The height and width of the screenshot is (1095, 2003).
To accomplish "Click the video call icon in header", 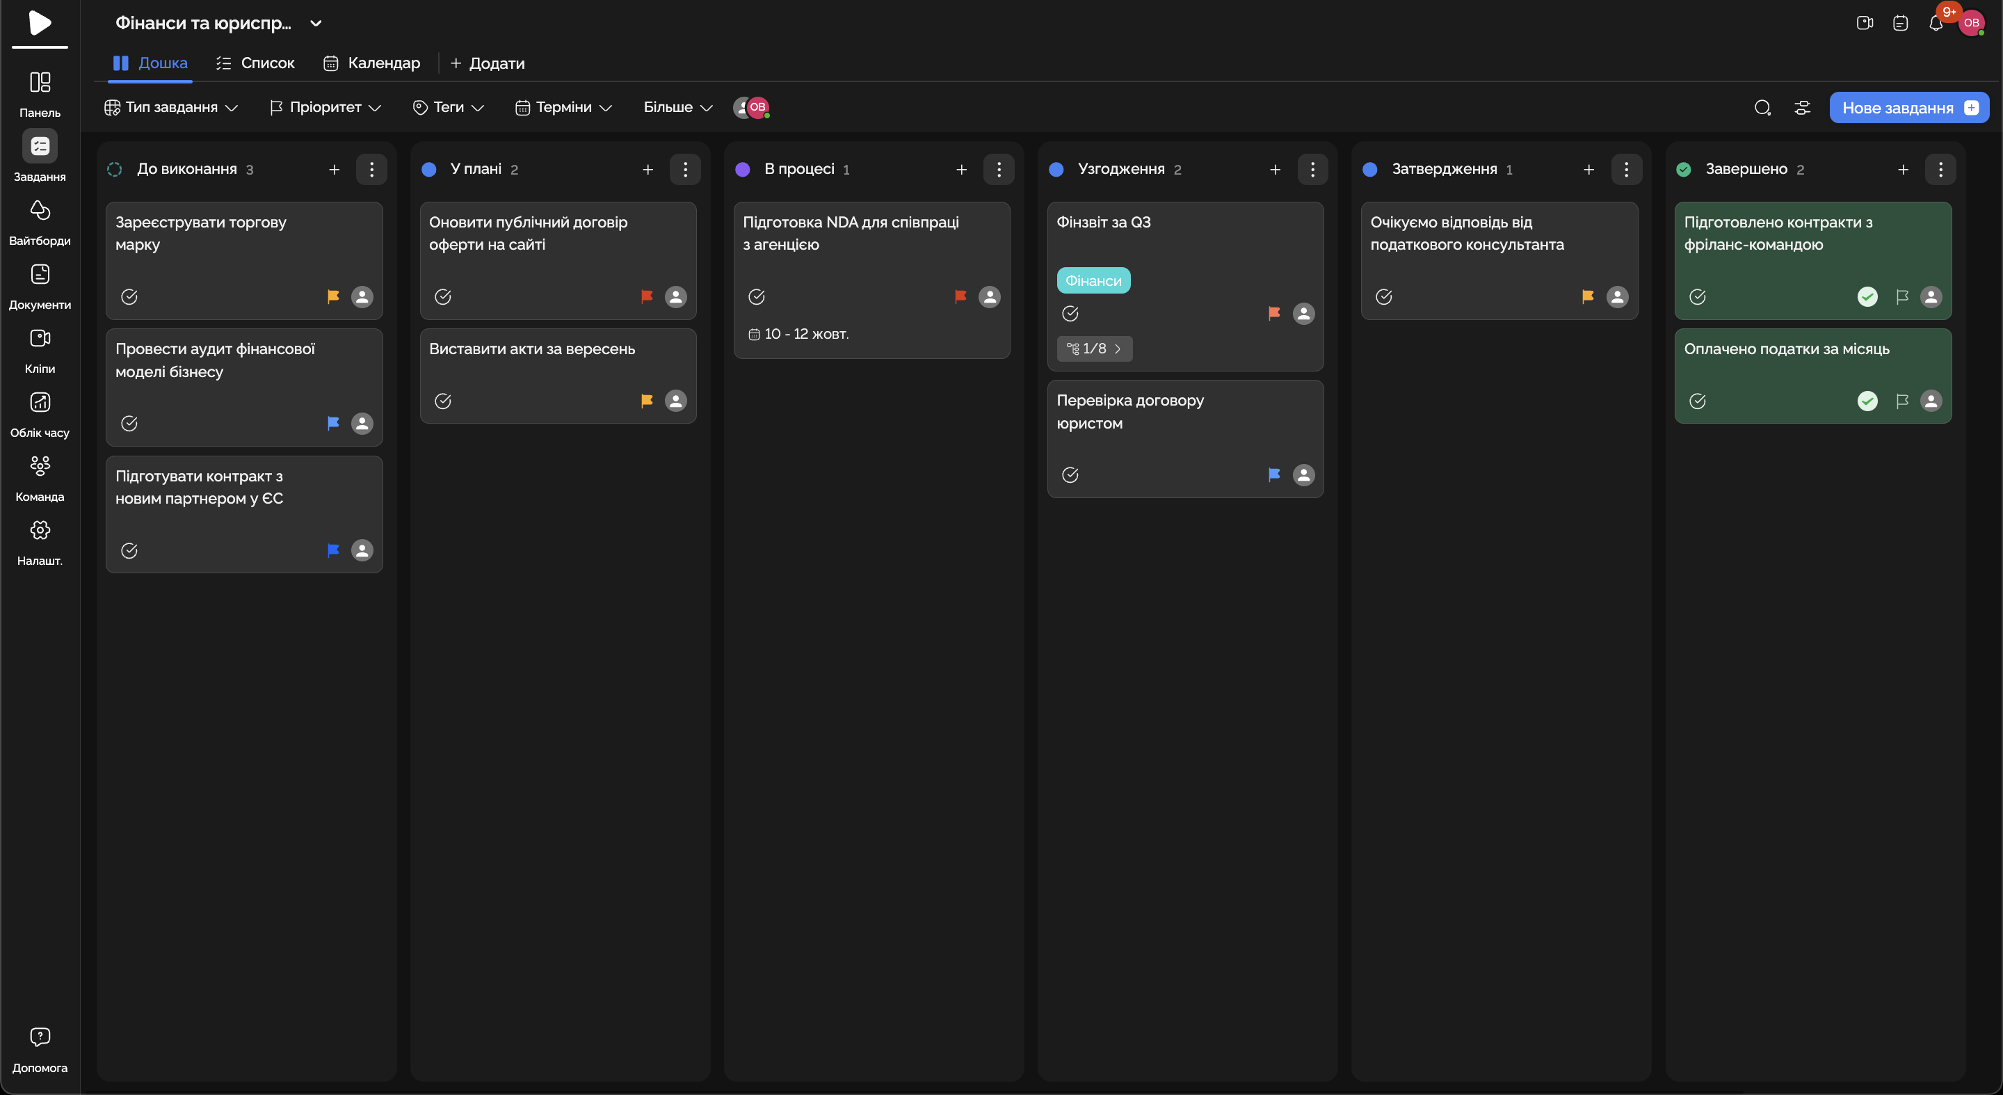I will [1864, 24].
